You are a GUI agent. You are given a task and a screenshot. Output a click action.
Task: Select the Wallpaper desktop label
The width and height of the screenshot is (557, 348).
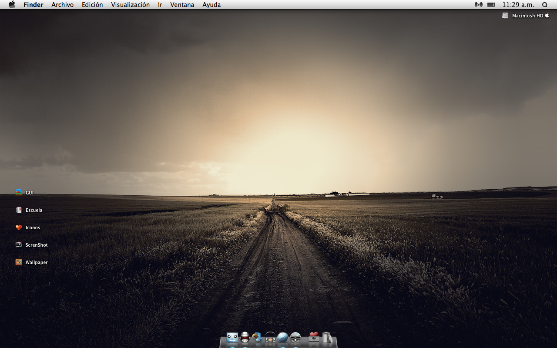[37, 262]
